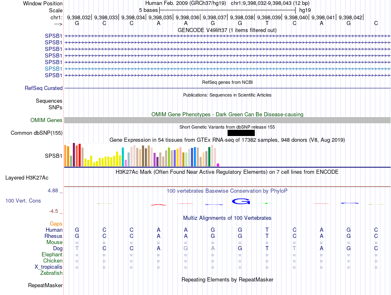Click coordinate label 9,398,035

coord(161,17)
